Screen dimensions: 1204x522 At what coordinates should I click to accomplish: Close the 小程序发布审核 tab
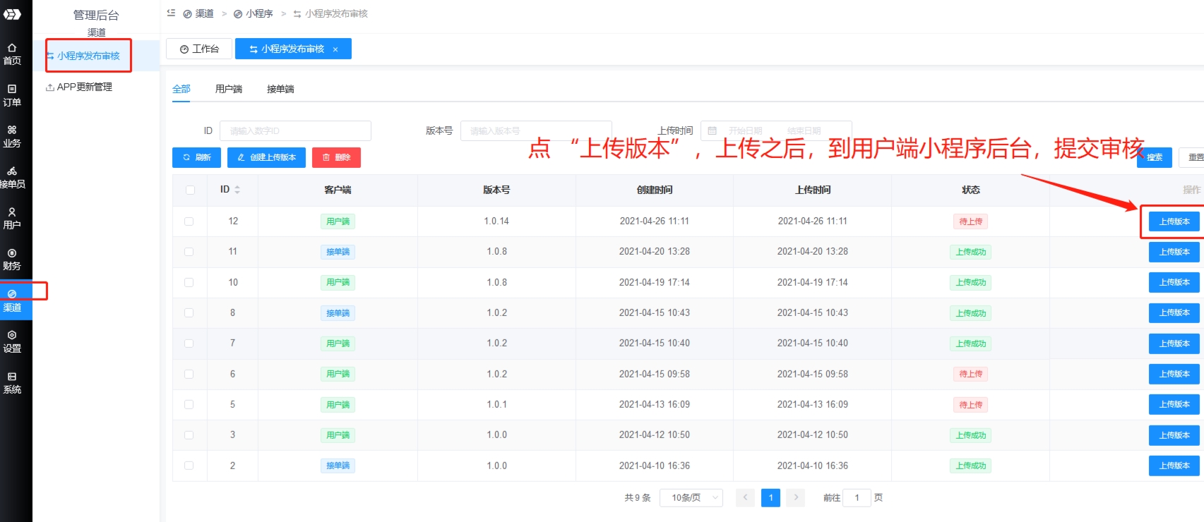click(335, 49)
